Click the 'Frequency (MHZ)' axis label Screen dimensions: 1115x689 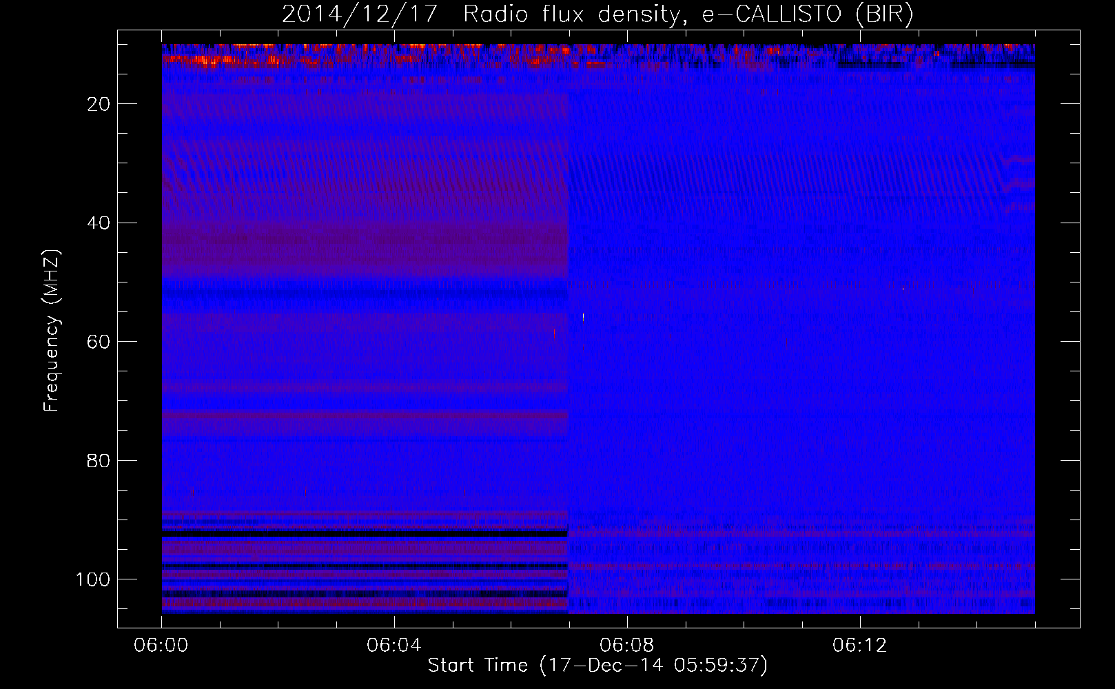(52, 331)
